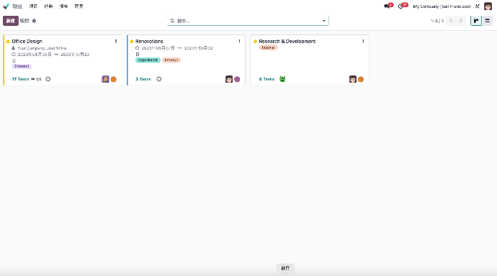Open activity clock on Renovations card

click(x=158, y=79)
